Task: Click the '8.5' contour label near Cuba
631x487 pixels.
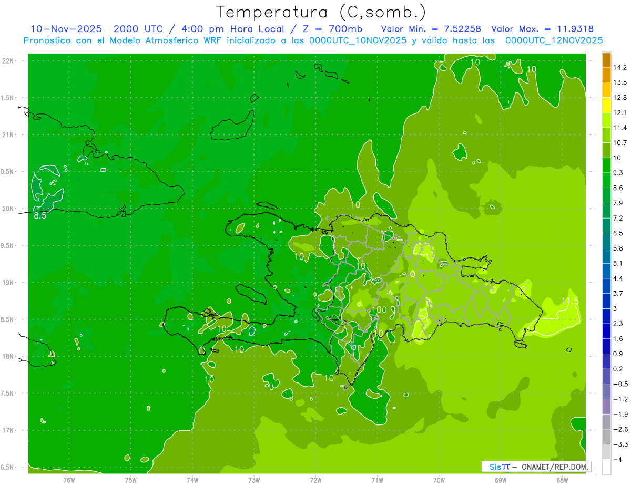Action: pyautogui.click(x=40, y=215)
